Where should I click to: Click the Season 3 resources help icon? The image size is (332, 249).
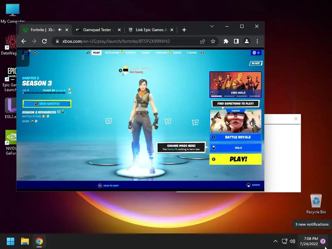[x=59, y=112]
